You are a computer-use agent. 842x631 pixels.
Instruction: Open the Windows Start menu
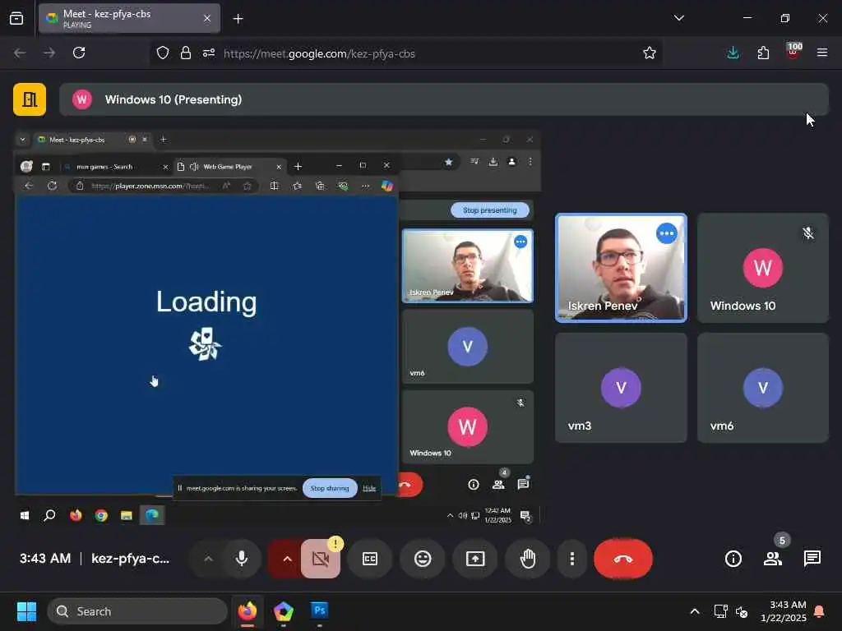tap(26, 611)
